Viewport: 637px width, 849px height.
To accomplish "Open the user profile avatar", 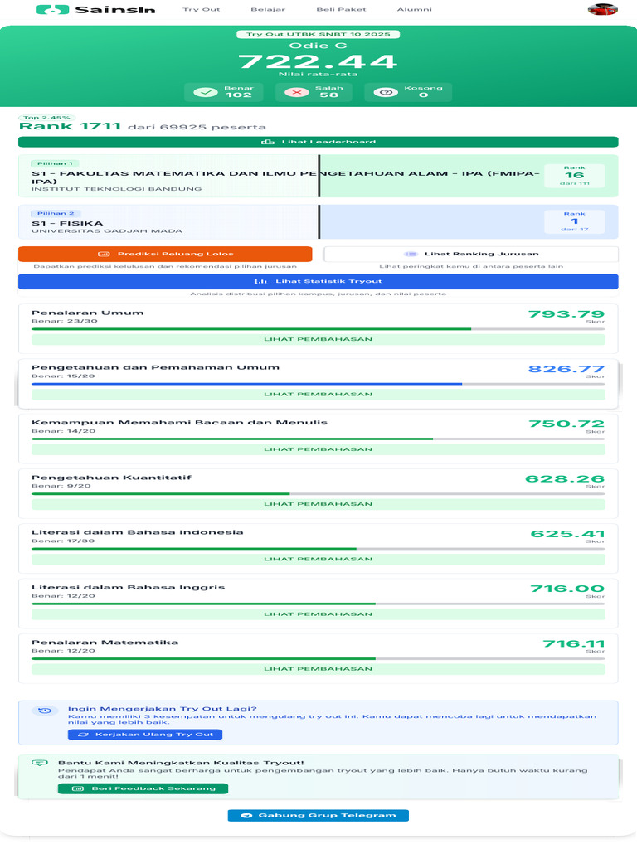I will pos(602,9).
